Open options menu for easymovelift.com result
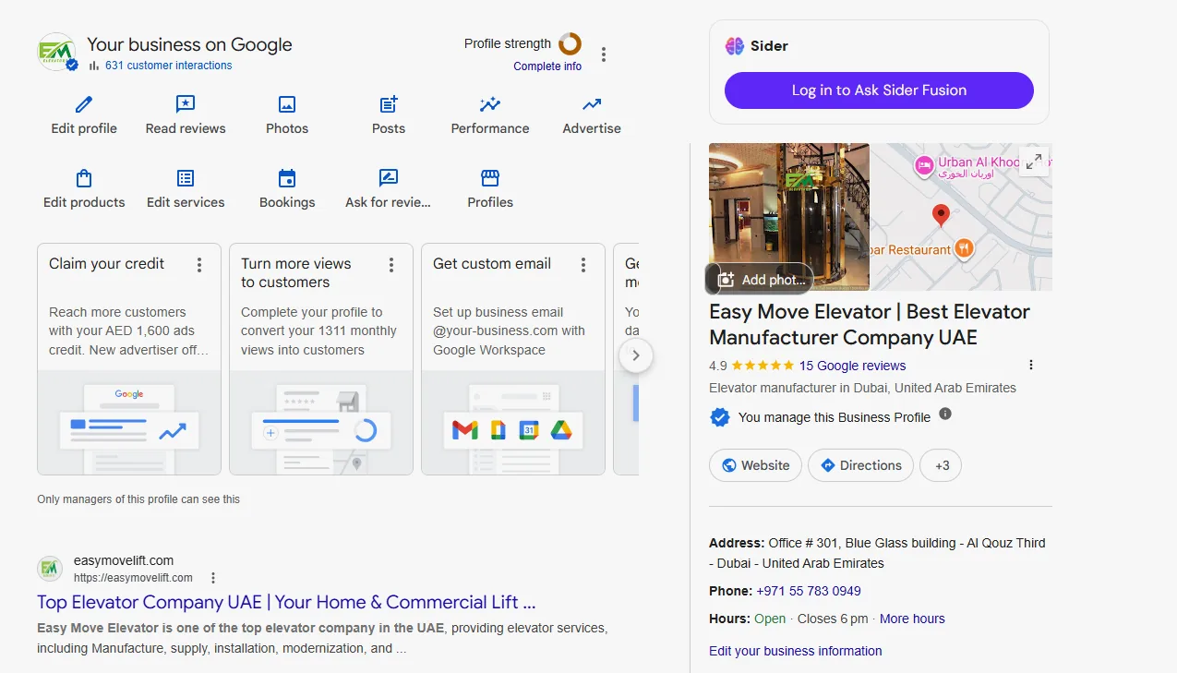Screen dimensions: 1177x673 point(213,578)
